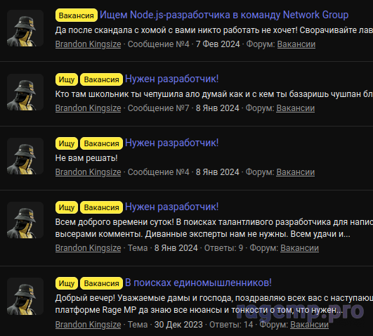Screen dimensions: 373x336
Task: Click avatar beside Не вам решать! message
Action: click(x=25, y=156)
